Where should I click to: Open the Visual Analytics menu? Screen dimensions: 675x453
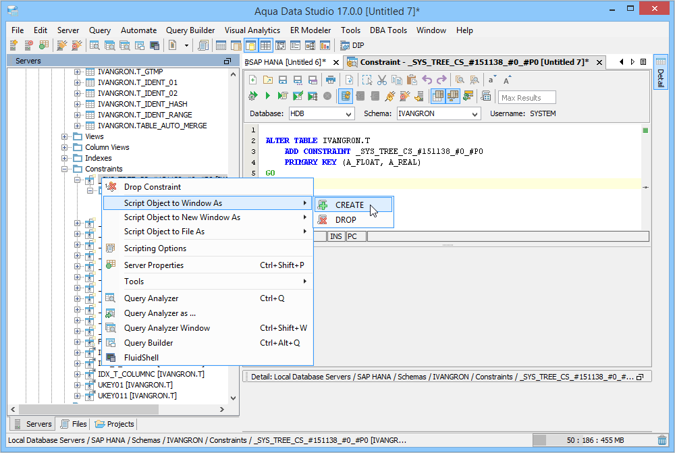(x=252, y=30)
